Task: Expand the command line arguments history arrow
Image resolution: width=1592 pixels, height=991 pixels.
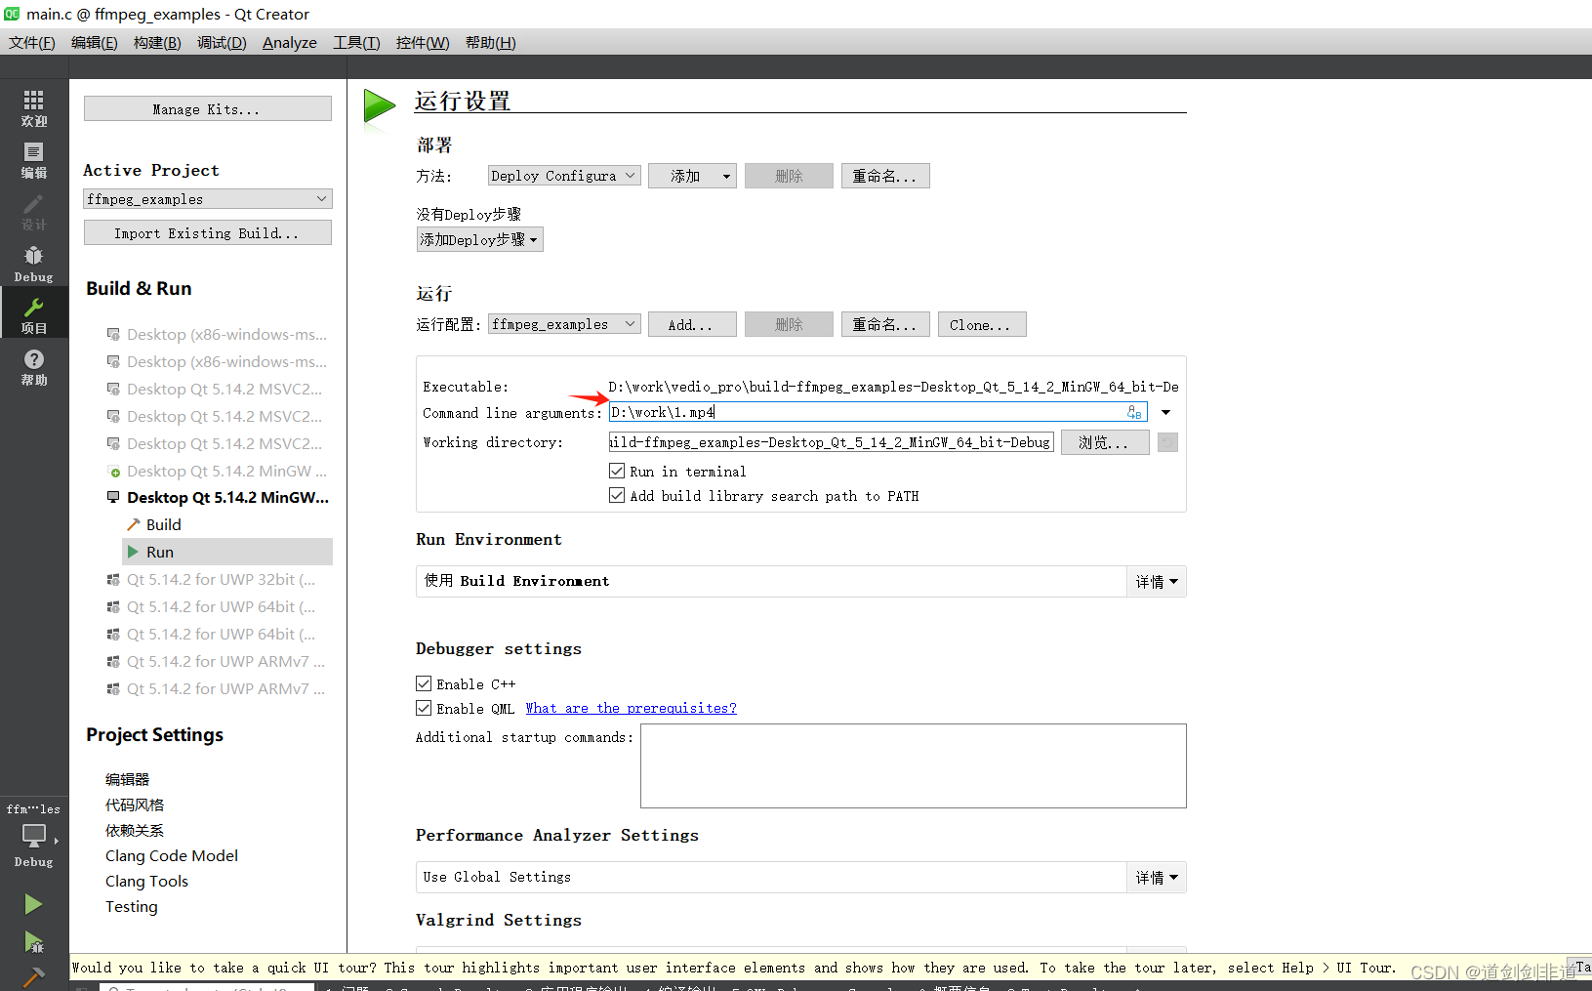Action: [1165, 413]
